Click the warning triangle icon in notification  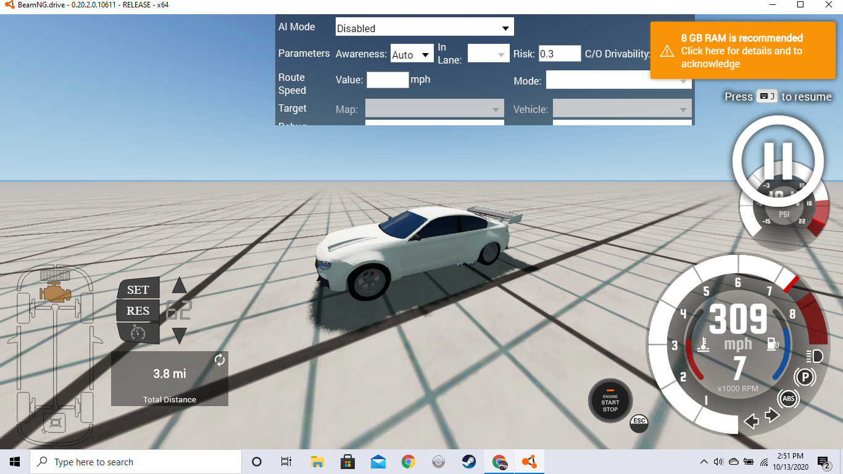click(667, 51)
